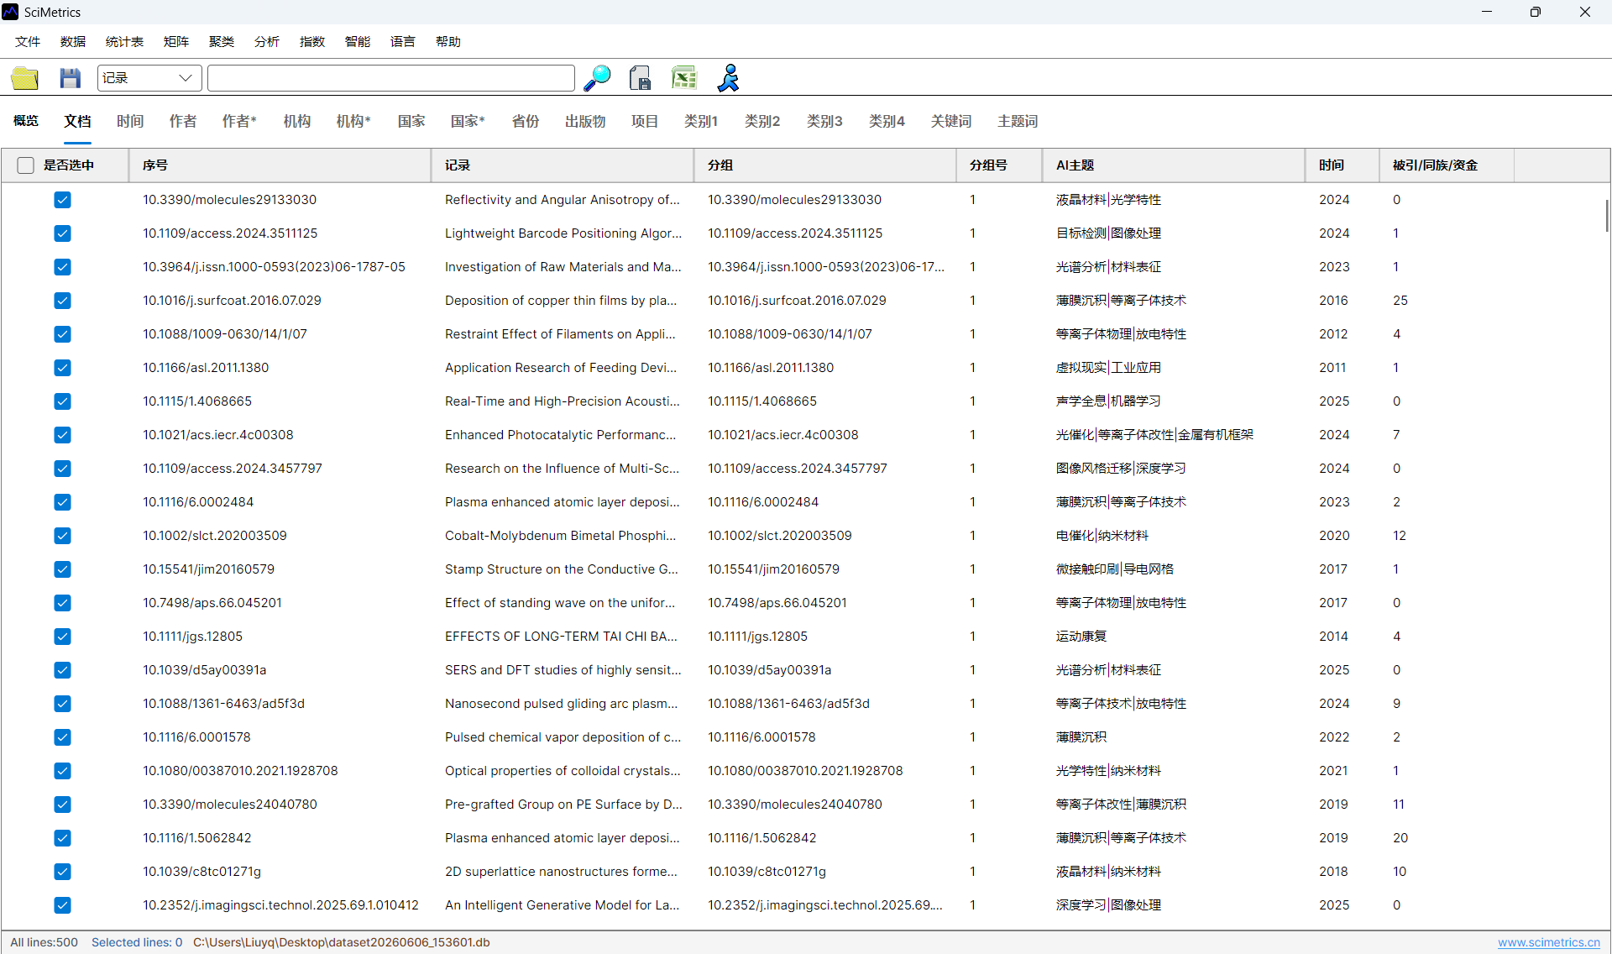1612x954 pixels.
Task: Open the 语言 menu
Action: (403, 42)
